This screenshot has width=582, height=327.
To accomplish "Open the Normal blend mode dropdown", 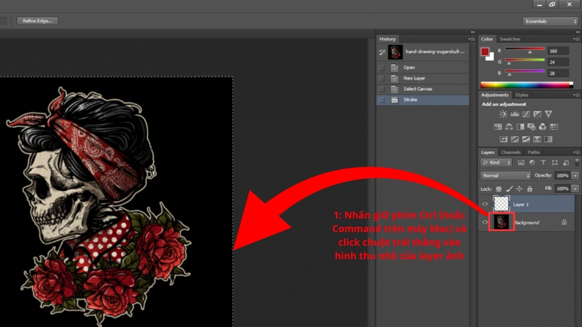I will coord(506,175).
